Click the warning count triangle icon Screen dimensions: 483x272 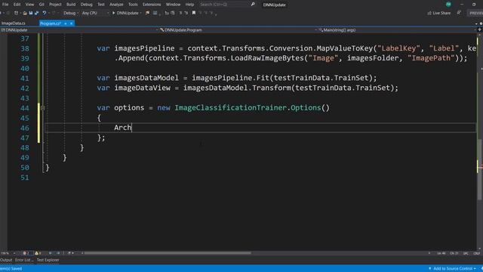click(38, 253)
